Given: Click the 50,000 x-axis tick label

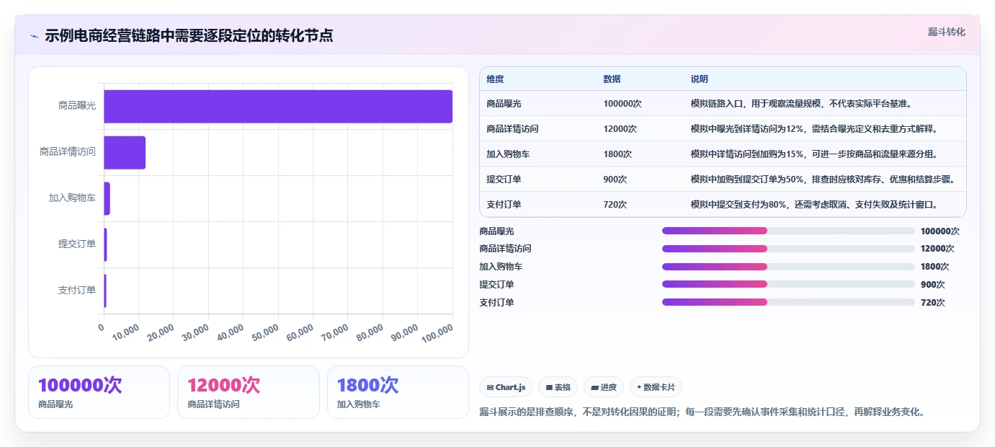Looking at the screenshot, I should (x=264, y=332).
